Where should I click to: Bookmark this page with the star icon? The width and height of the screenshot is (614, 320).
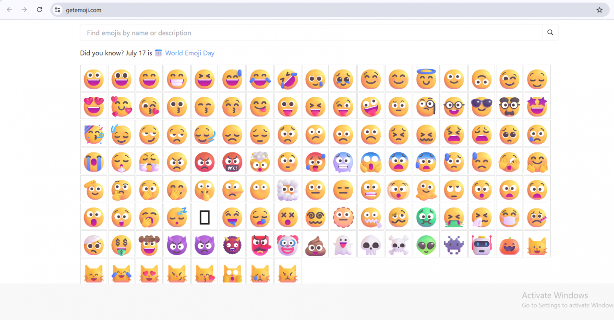[x=599, y=10]
